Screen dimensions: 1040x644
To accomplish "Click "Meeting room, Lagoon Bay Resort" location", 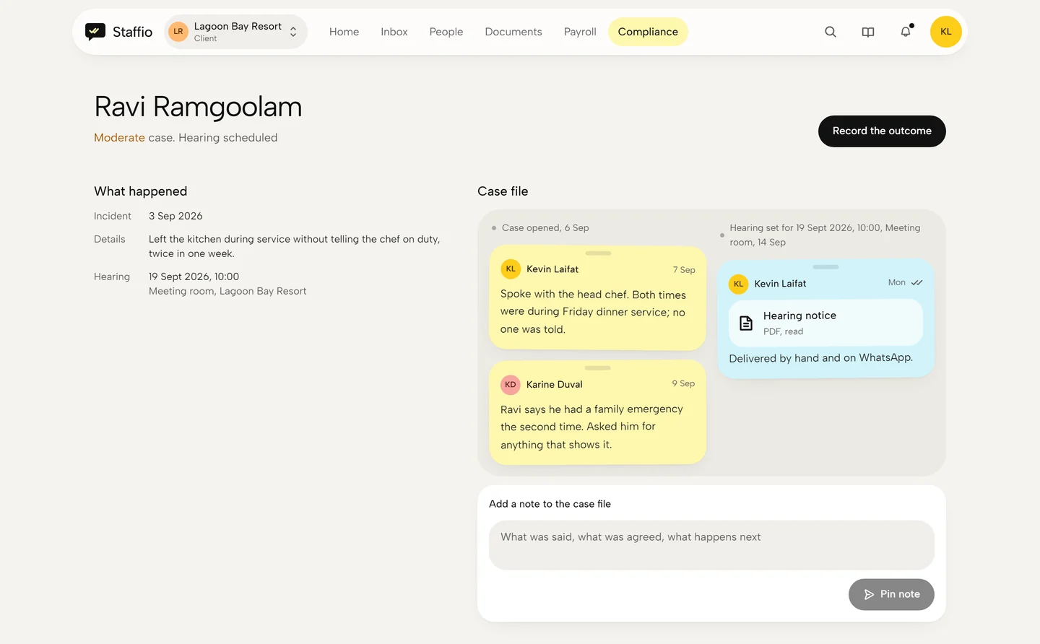I will point(227,291).
